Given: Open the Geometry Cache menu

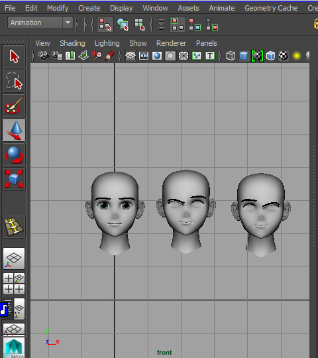Looking at the screenshot, I should (271, 8).
